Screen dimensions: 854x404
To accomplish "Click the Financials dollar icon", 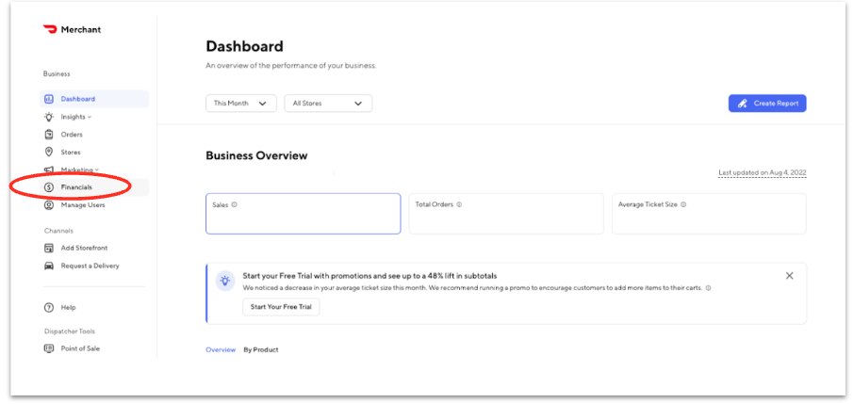I will tap(49, 187).
